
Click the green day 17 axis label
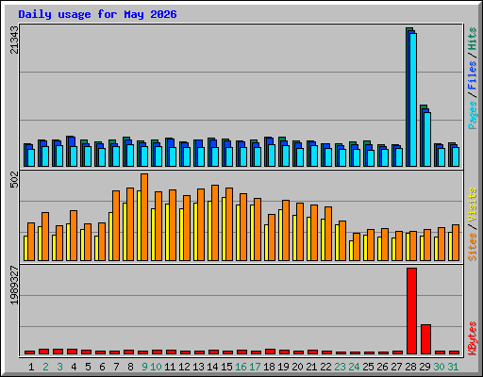tap(255, 367)
